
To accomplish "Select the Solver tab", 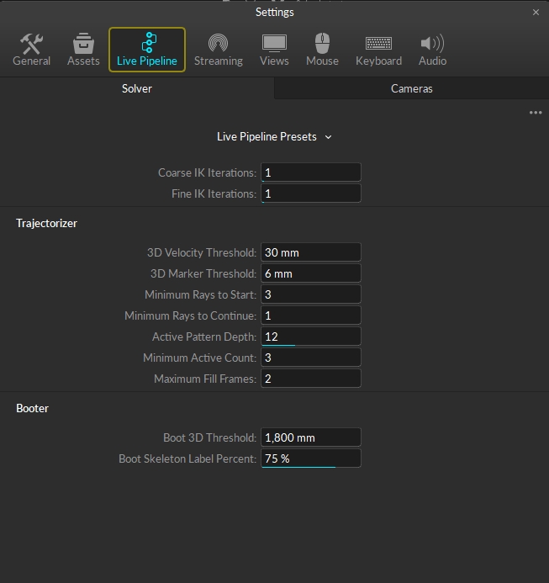I will pyautogui.click(x=137, y=88).
